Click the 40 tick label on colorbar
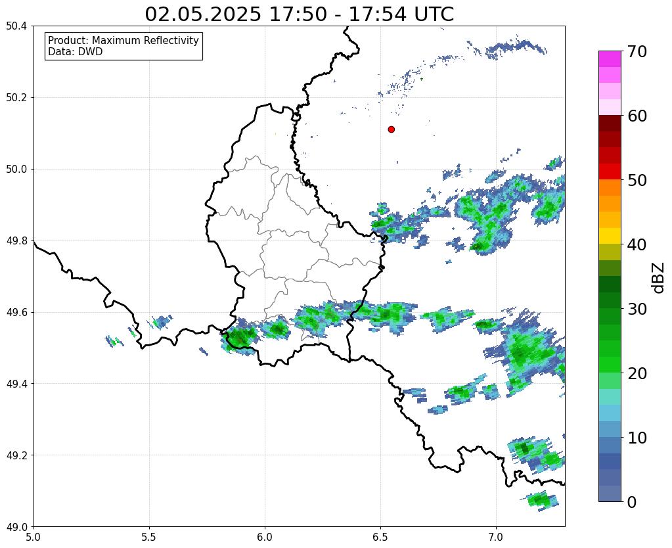This screenshot has height=548, width=672. pos(637,244)
